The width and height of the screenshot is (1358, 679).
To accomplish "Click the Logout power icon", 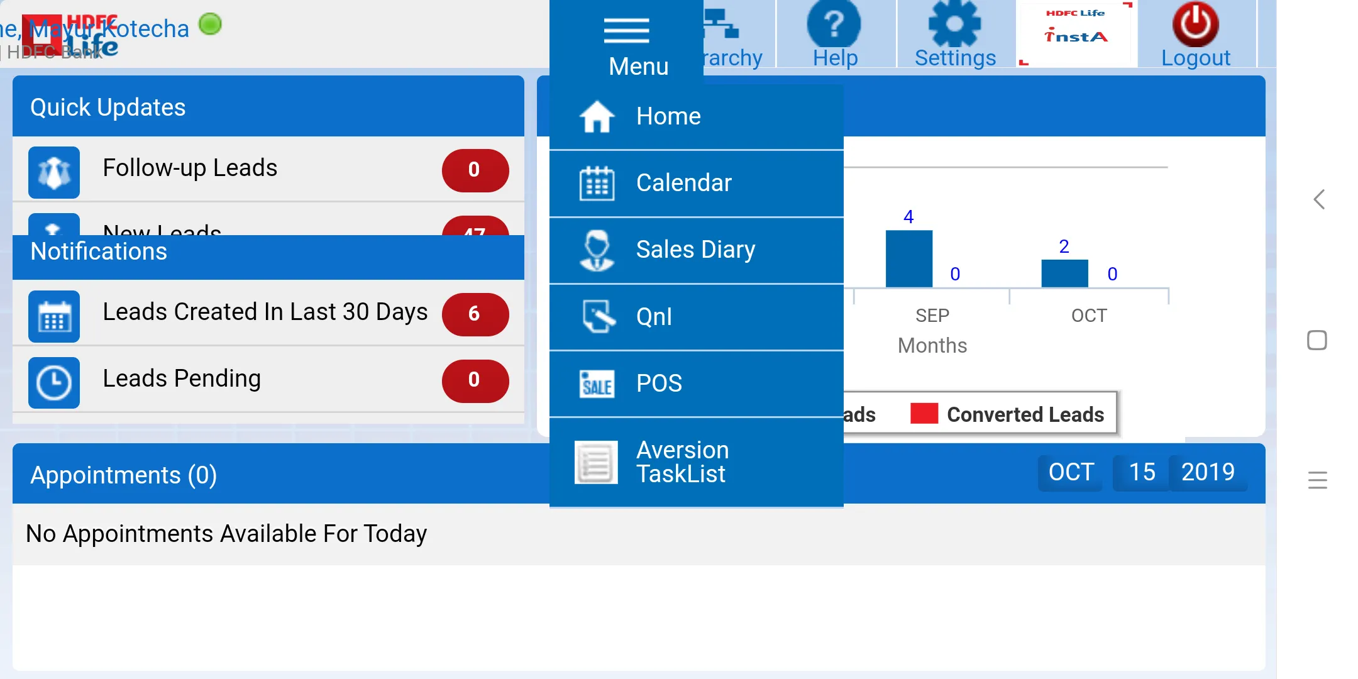I will [1195, 25].
